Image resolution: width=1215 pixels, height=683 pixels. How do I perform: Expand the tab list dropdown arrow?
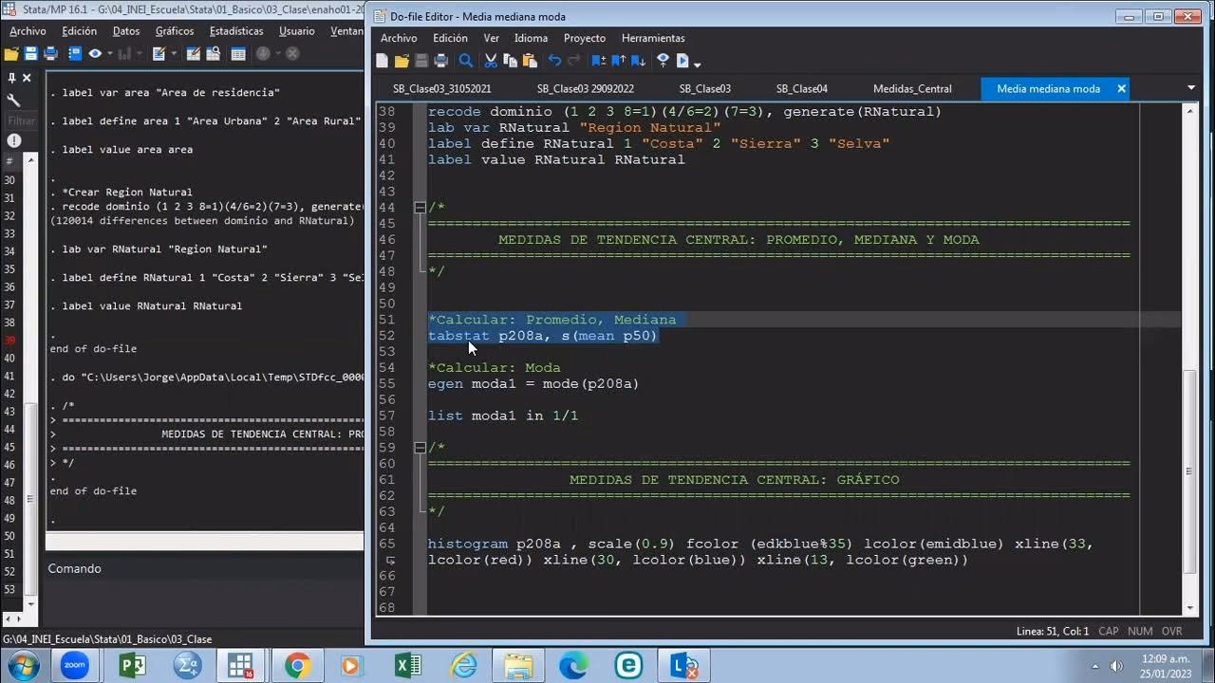point(1191,88)
